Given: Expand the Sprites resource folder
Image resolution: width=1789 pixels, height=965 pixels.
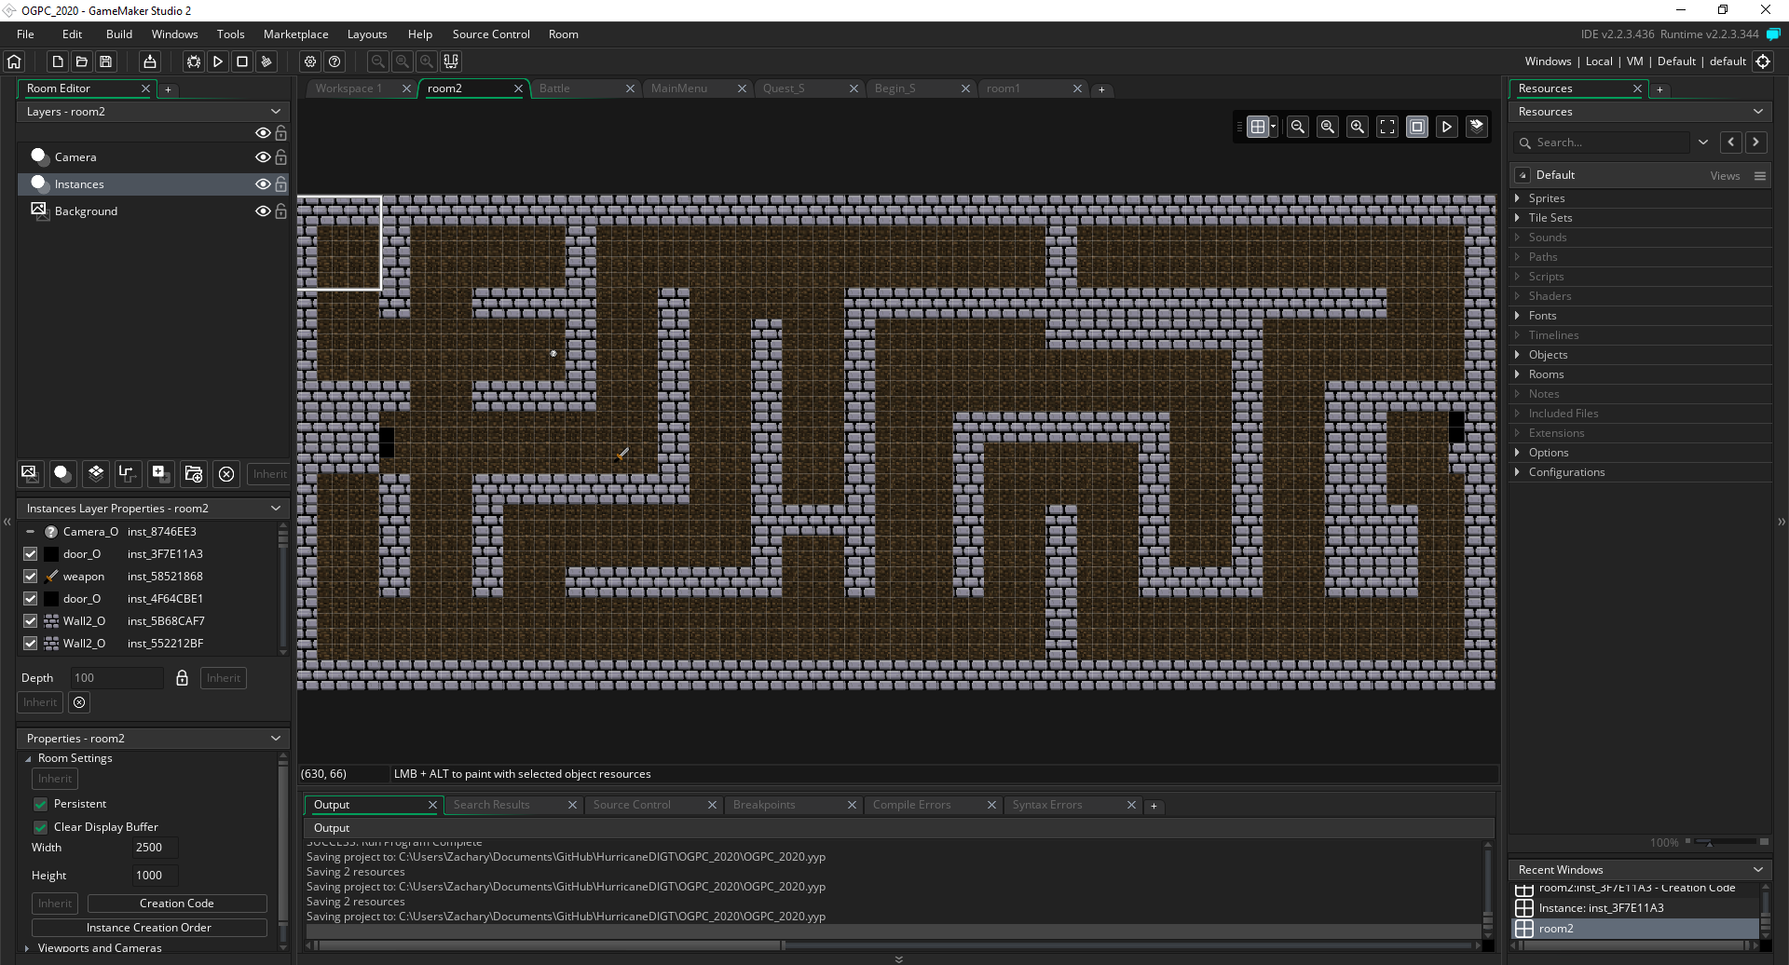Looking at the screenshot, I should [1517, 198].
